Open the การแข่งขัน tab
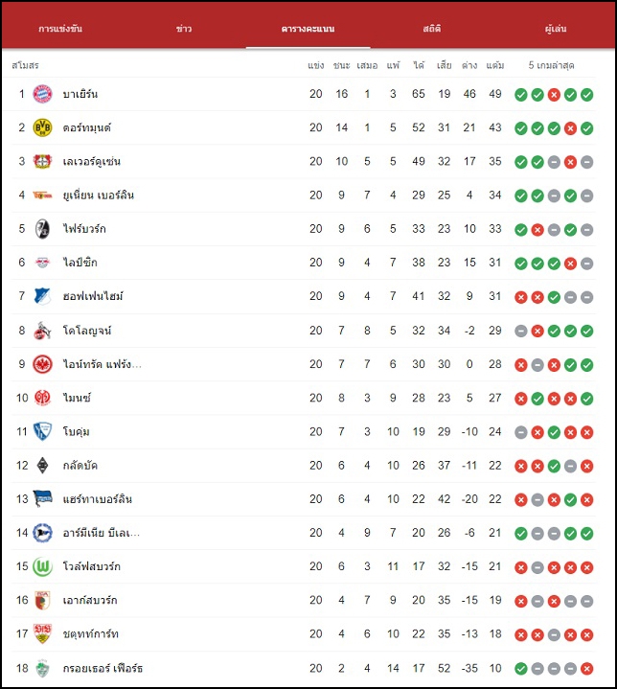The width and height of the screenshot is (617, 689). click(60, 29)
